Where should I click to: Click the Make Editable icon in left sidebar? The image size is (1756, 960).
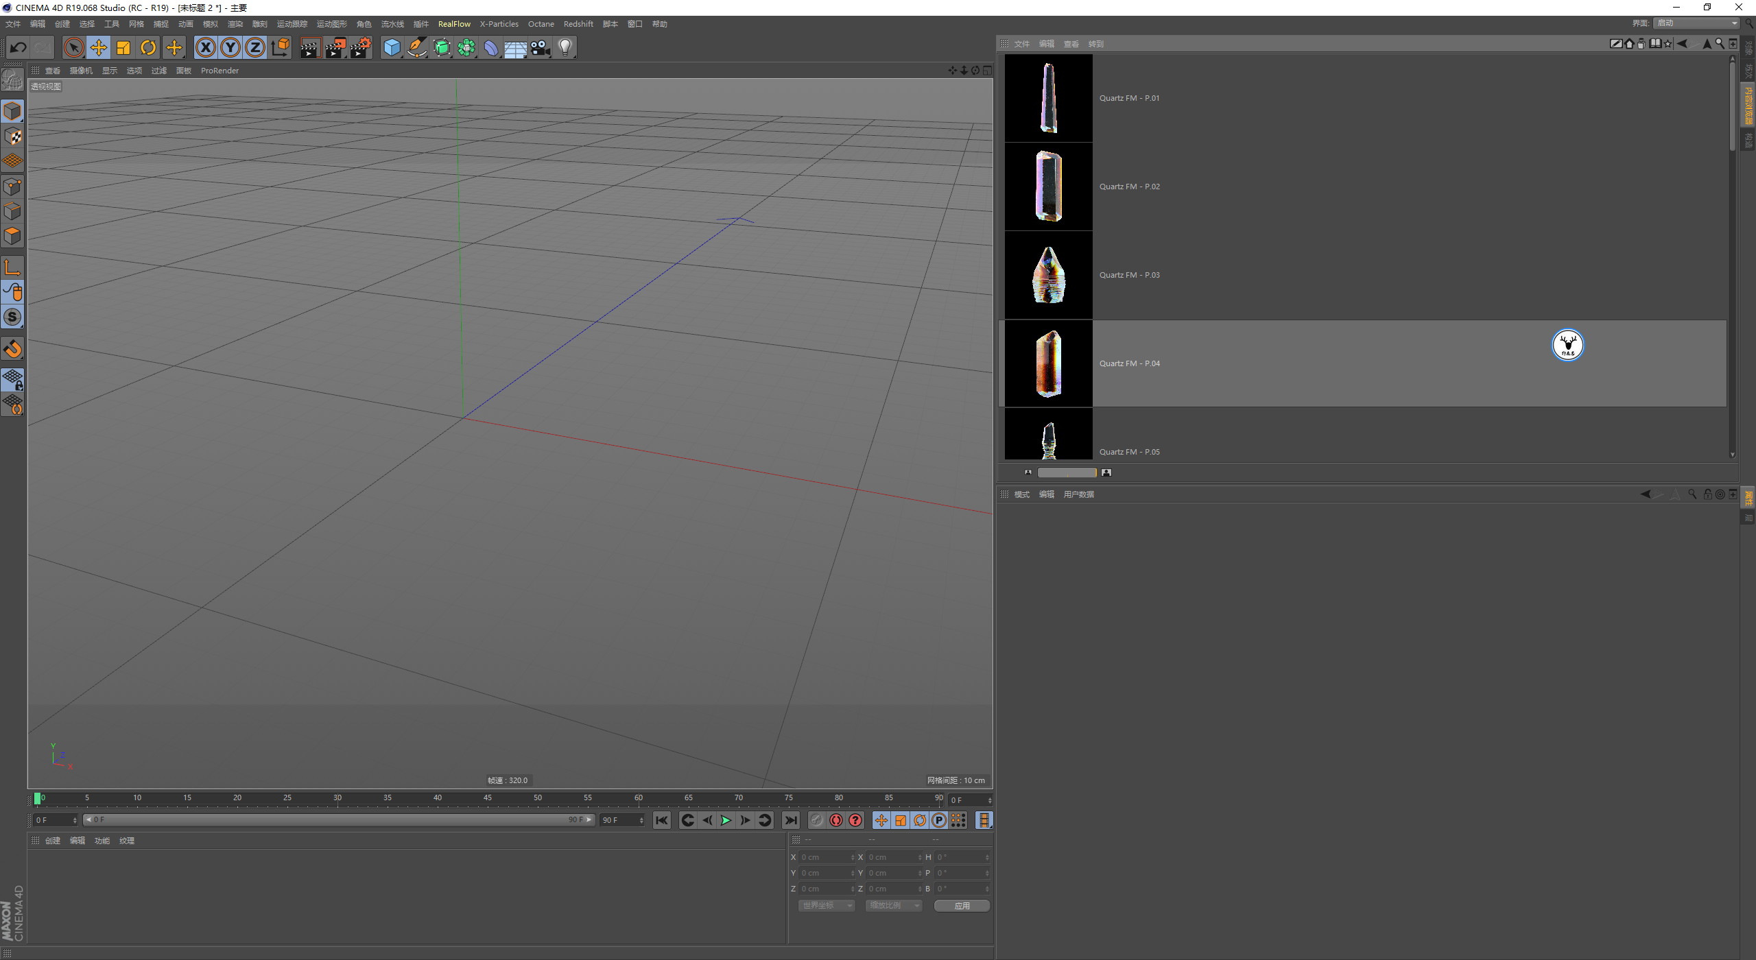tap(12, 80)
